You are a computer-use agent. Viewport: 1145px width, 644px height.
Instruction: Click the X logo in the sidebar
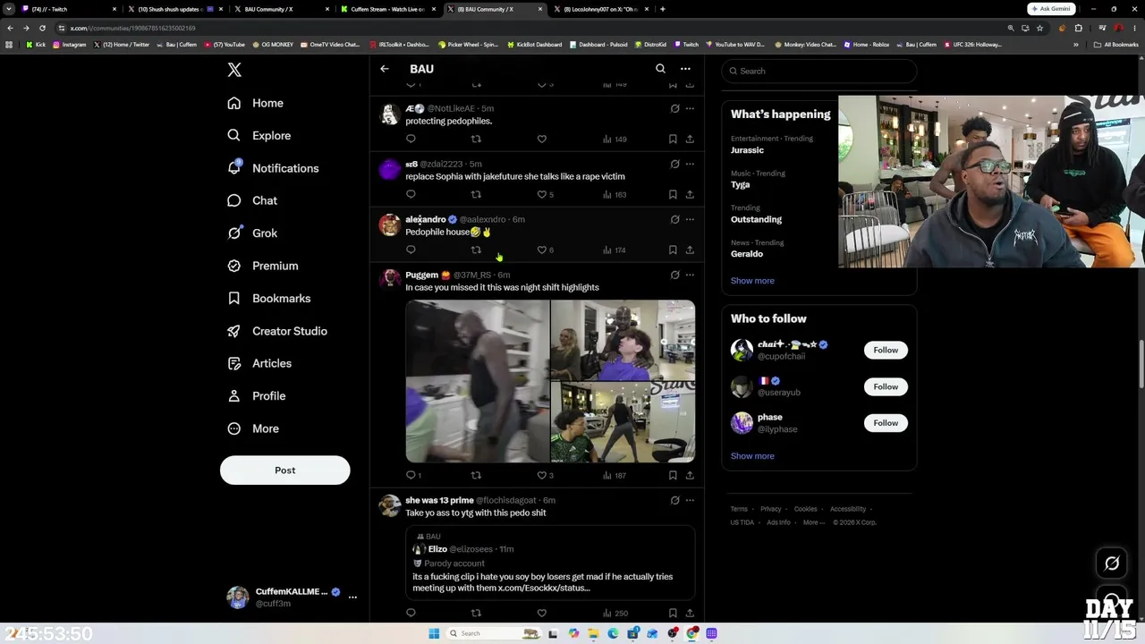coord(234,70)
